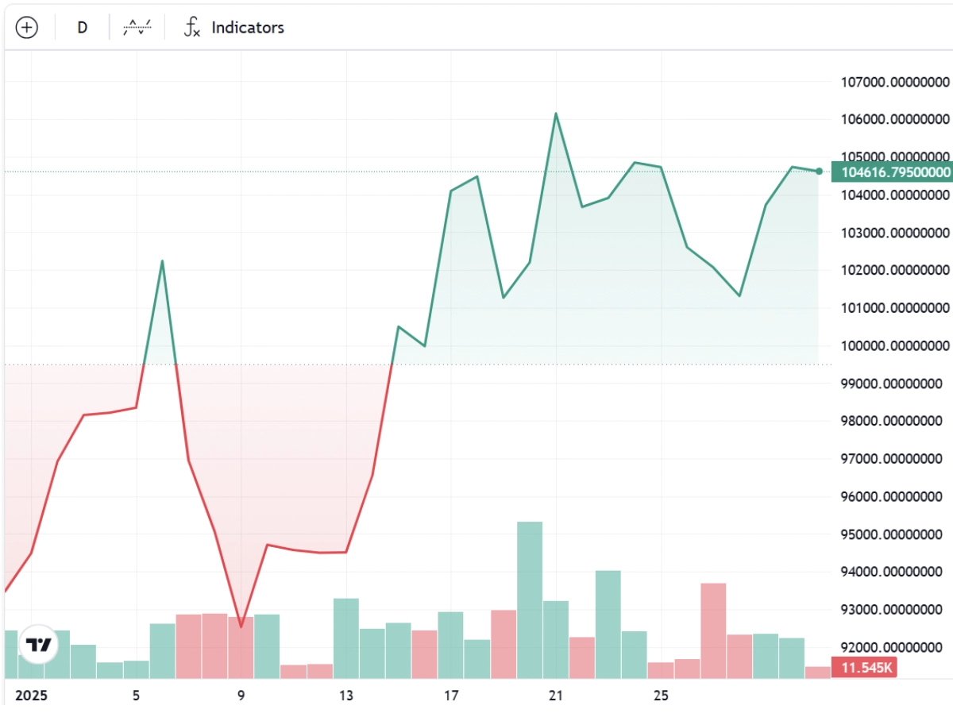Click the Indicators label in the toolbar
Image resolution: width=953 pixels, height=721 pixels.
click(x=247, y=27)
